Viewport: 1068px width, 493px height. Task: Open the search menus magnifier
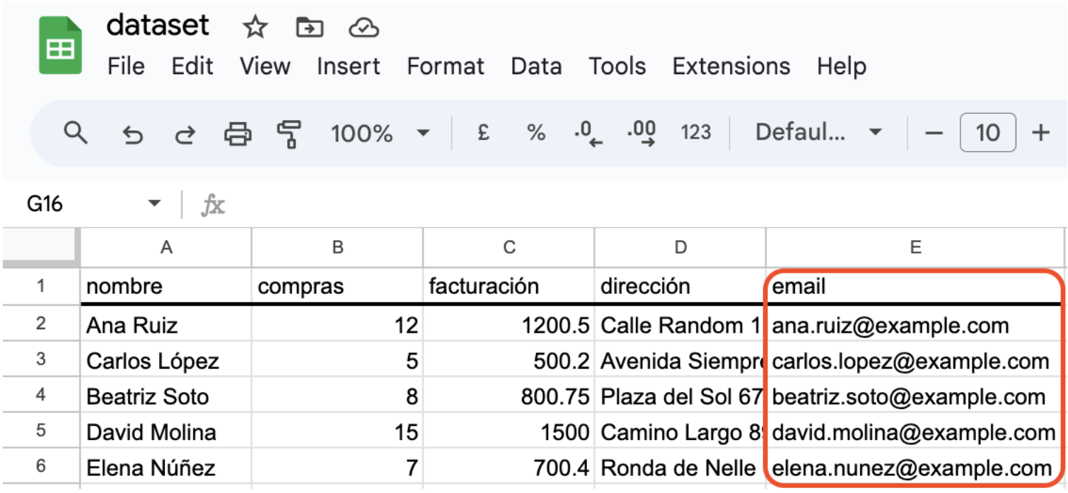click(x=75, y=132)
